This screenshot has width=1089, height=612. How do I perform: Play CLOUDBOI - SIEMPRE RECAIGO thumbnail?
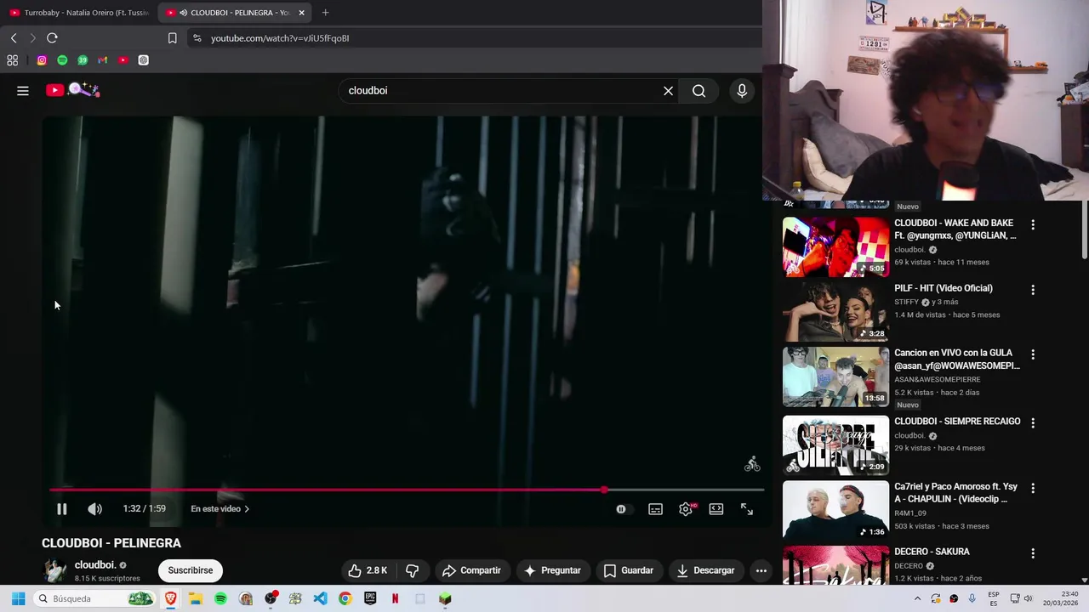click(x=835, y=445)
